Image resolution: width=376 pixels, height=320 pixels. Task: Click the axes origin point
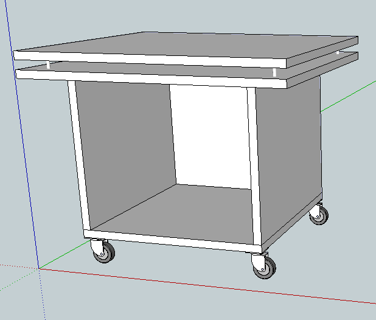click(x=38, y=269)
